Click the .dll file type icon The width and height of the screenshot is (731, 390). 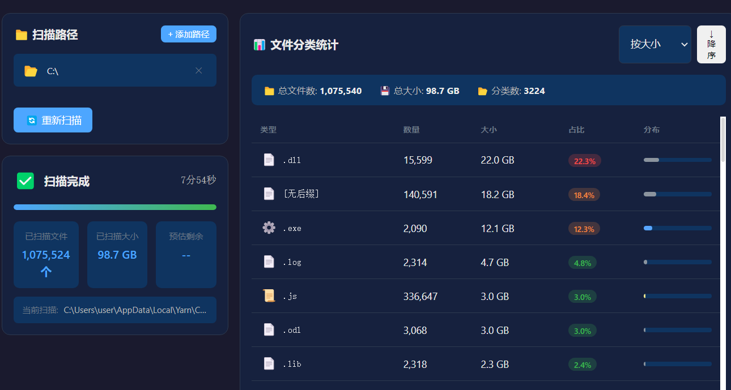click(269, 160)
